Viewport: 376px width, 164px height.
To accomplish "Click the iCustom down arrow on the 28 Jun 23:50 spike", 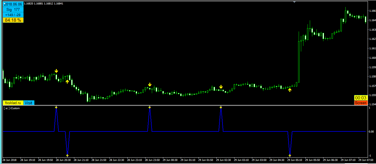I will (150, 107).
